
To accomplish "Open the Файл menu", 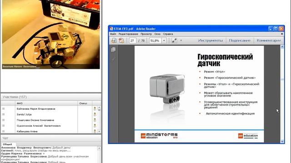I will (x=113, y=34).
